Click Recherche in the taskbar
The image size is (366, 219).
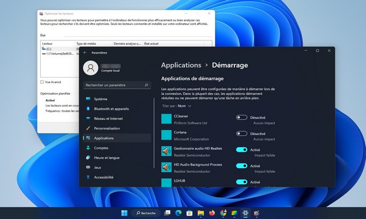coord(146,213)
